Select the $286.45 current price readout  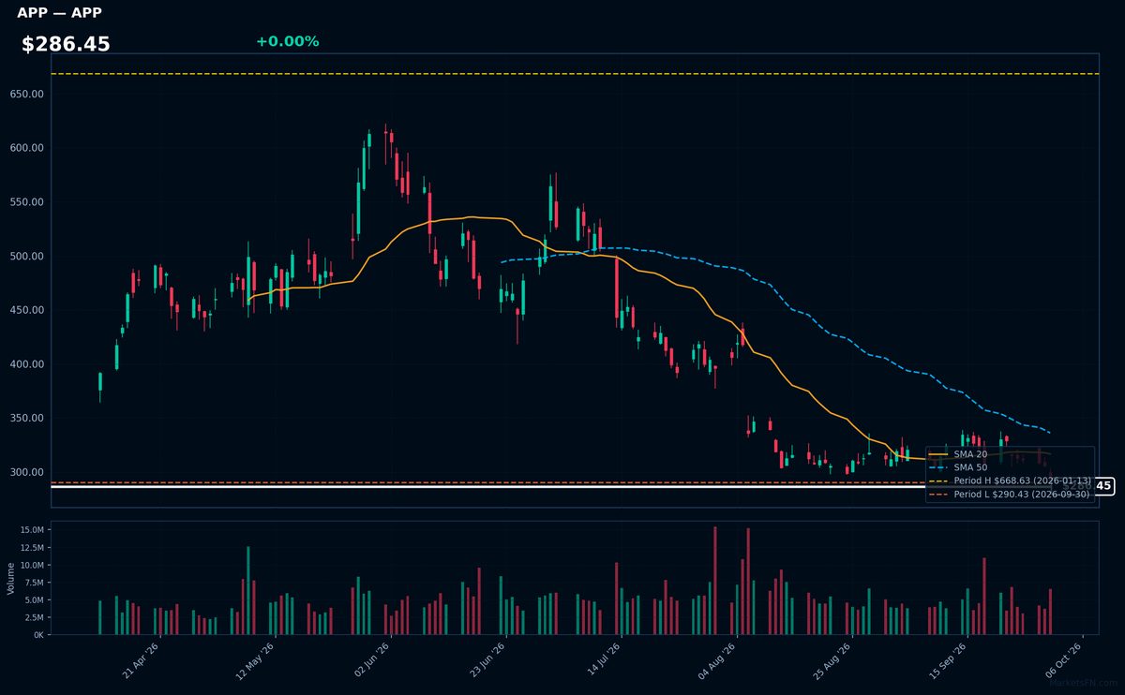click(x=66, y=44)
